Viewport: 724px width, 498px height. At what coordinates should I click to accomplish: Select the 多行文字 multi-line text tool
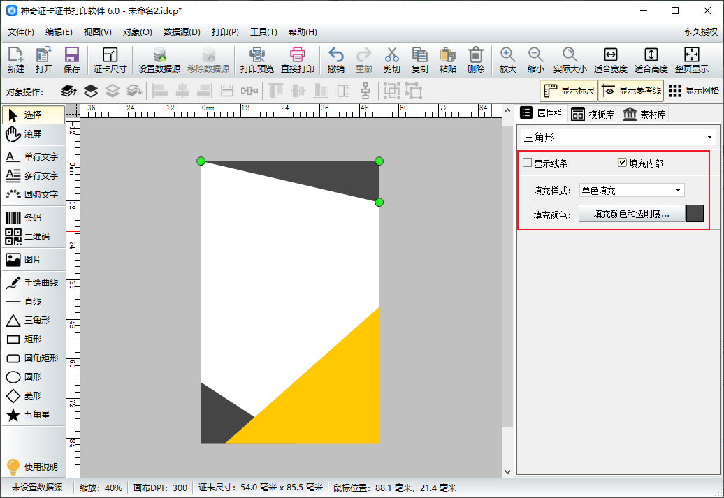(x=34, y=176)
